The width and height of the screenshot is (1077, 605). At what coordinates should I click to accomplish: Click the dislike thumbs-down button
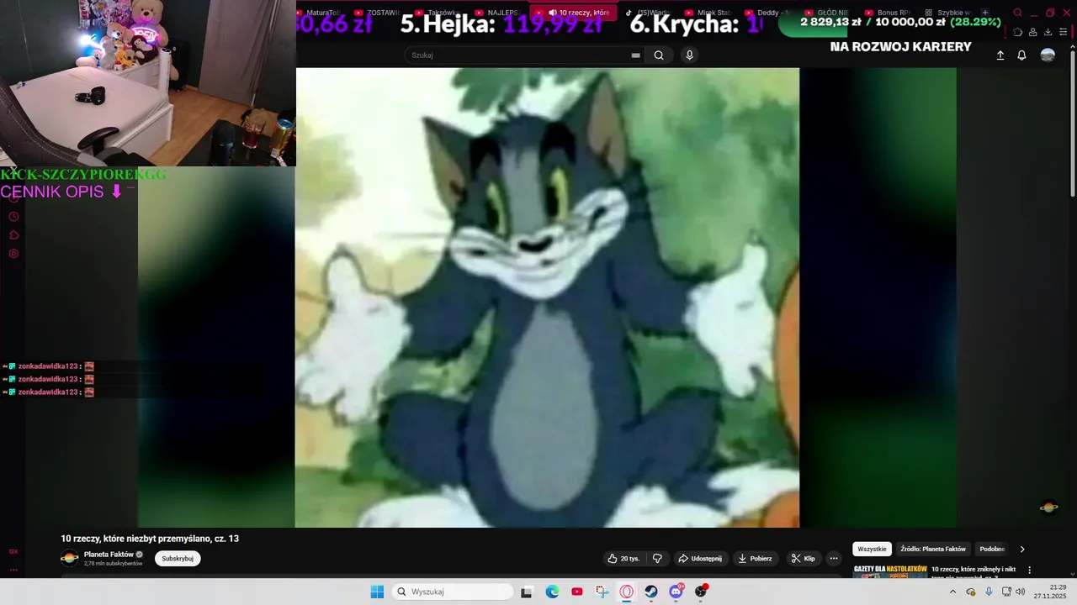click(x=657, y=558)
